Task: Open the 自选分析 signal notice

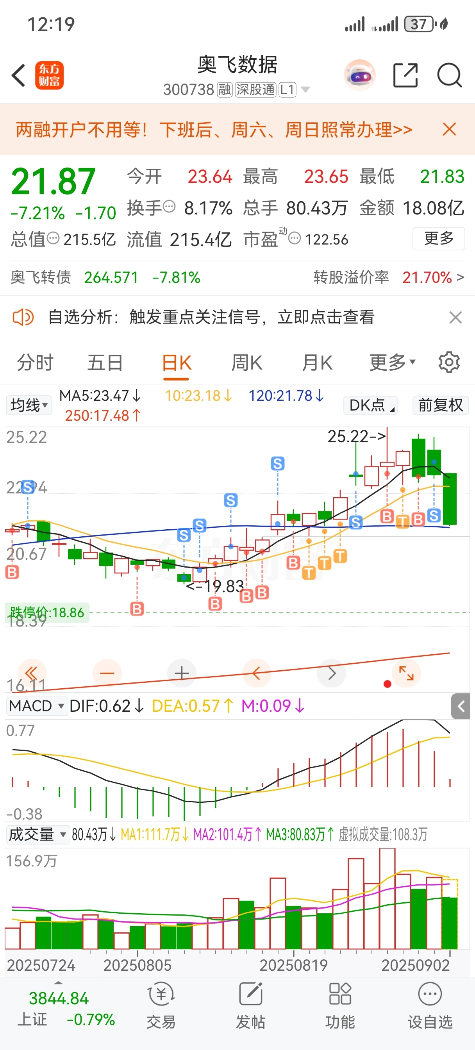Action: click(211, 317)
